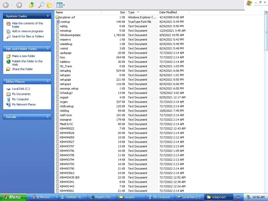
Task: Select the SchedLgU file icon
Action: [58, 93]
